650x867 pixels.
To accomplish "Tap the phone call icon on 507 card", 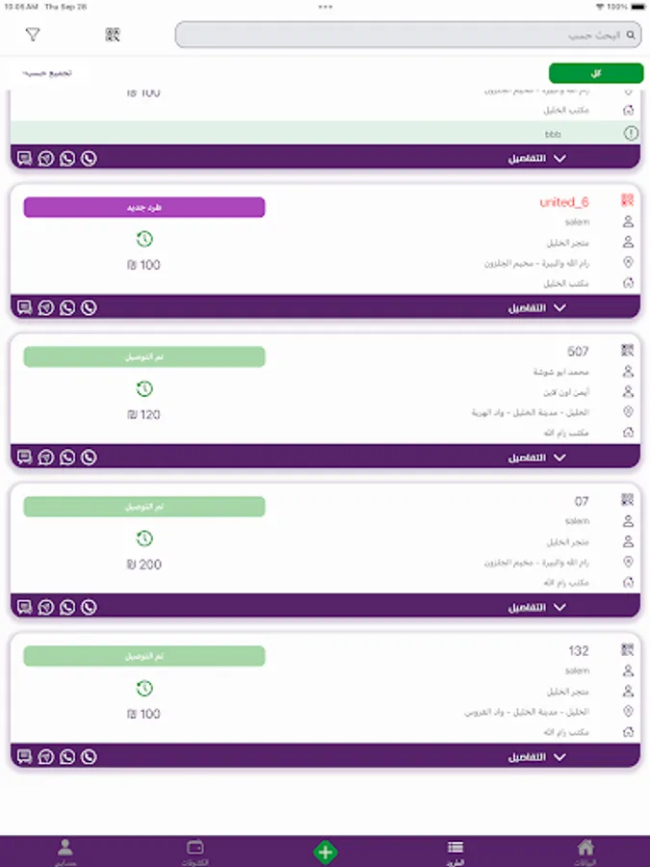I will [x=89, y=458].
